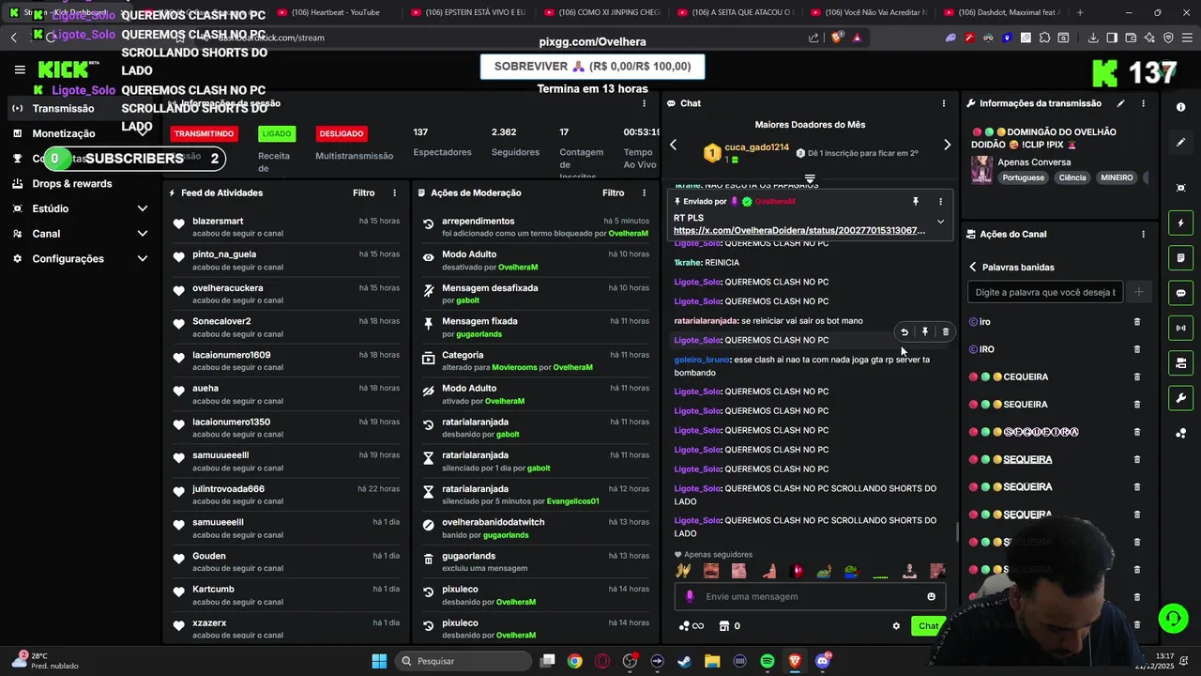Open the emoji picker in message box
This screenshot has width=1201, height=676.
coord(931,596)
